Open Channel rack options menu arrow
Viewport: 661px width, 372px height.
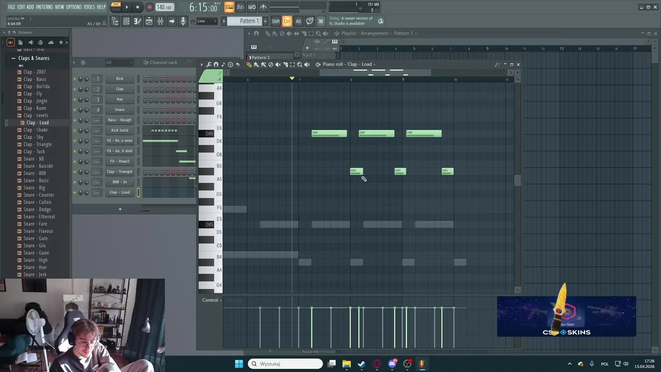click(74, 63)
